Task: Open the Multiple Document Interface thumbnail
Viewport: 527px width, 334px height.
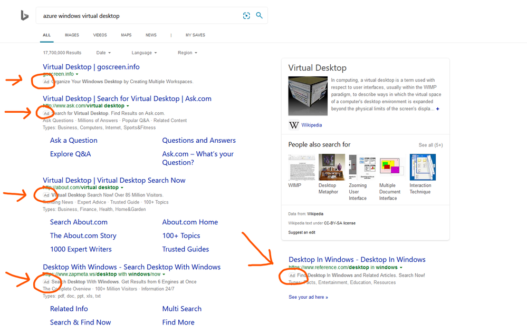Action: pos(392,167)
